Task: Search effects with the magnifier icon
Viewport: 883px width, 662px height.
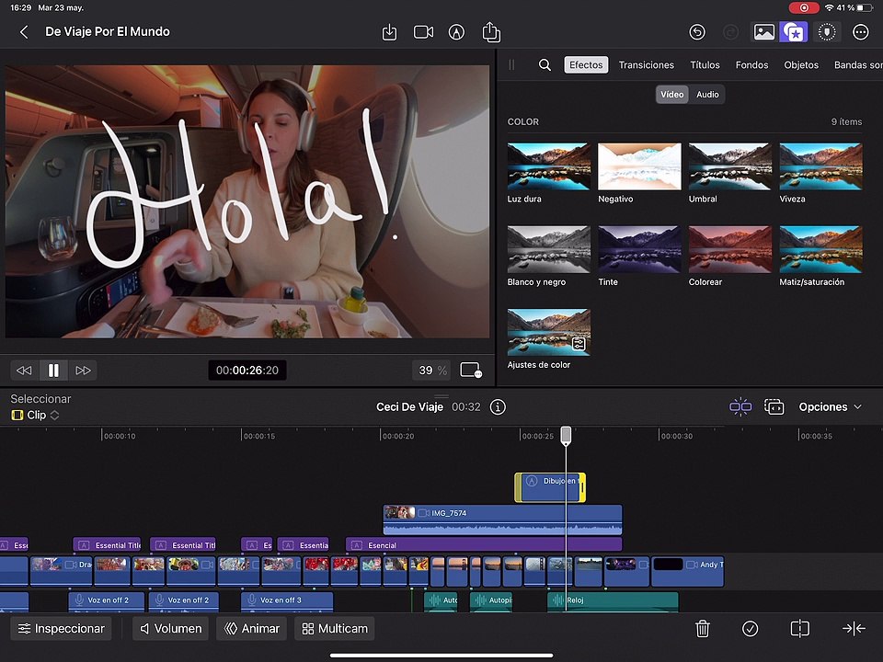Action: point(545,64)
